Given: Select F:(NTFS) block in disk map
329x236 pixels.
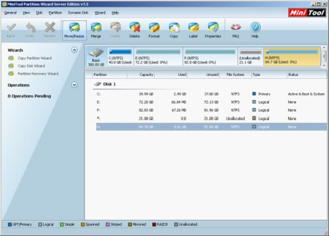Looking at the screenshot, I should [210, 57].
